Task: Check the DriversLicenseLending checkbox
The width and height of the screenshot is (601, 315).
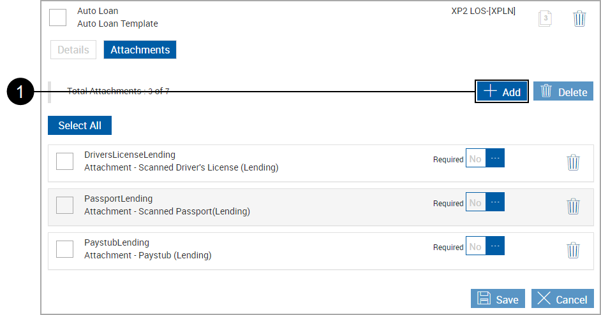Action: 64,162
